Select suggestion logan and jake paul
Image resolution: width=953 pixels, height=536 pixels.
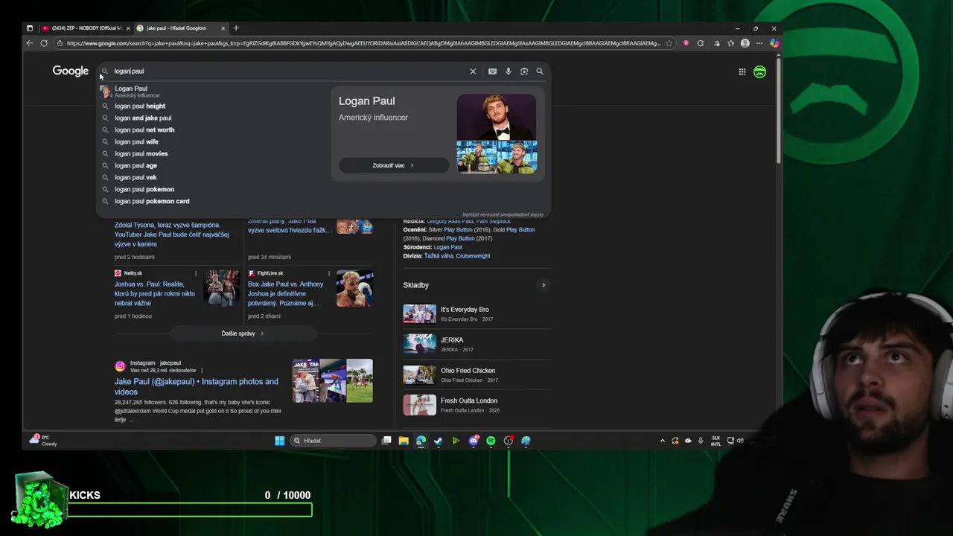click(212, 118)
